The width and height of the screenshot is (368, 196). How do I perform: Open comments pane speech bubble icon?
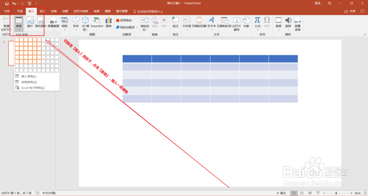tap(362, 11)
